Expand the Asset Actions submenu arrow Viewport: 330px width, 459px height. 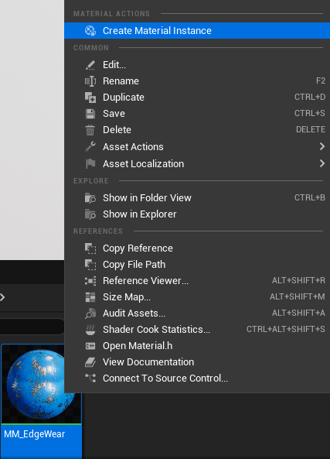(321, 146)
